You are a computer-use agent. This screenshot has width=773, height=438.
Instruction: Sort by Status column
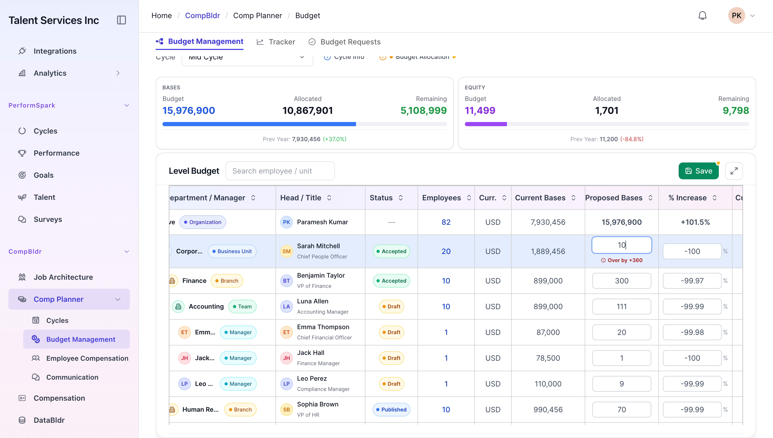click(x=401, y=198)
